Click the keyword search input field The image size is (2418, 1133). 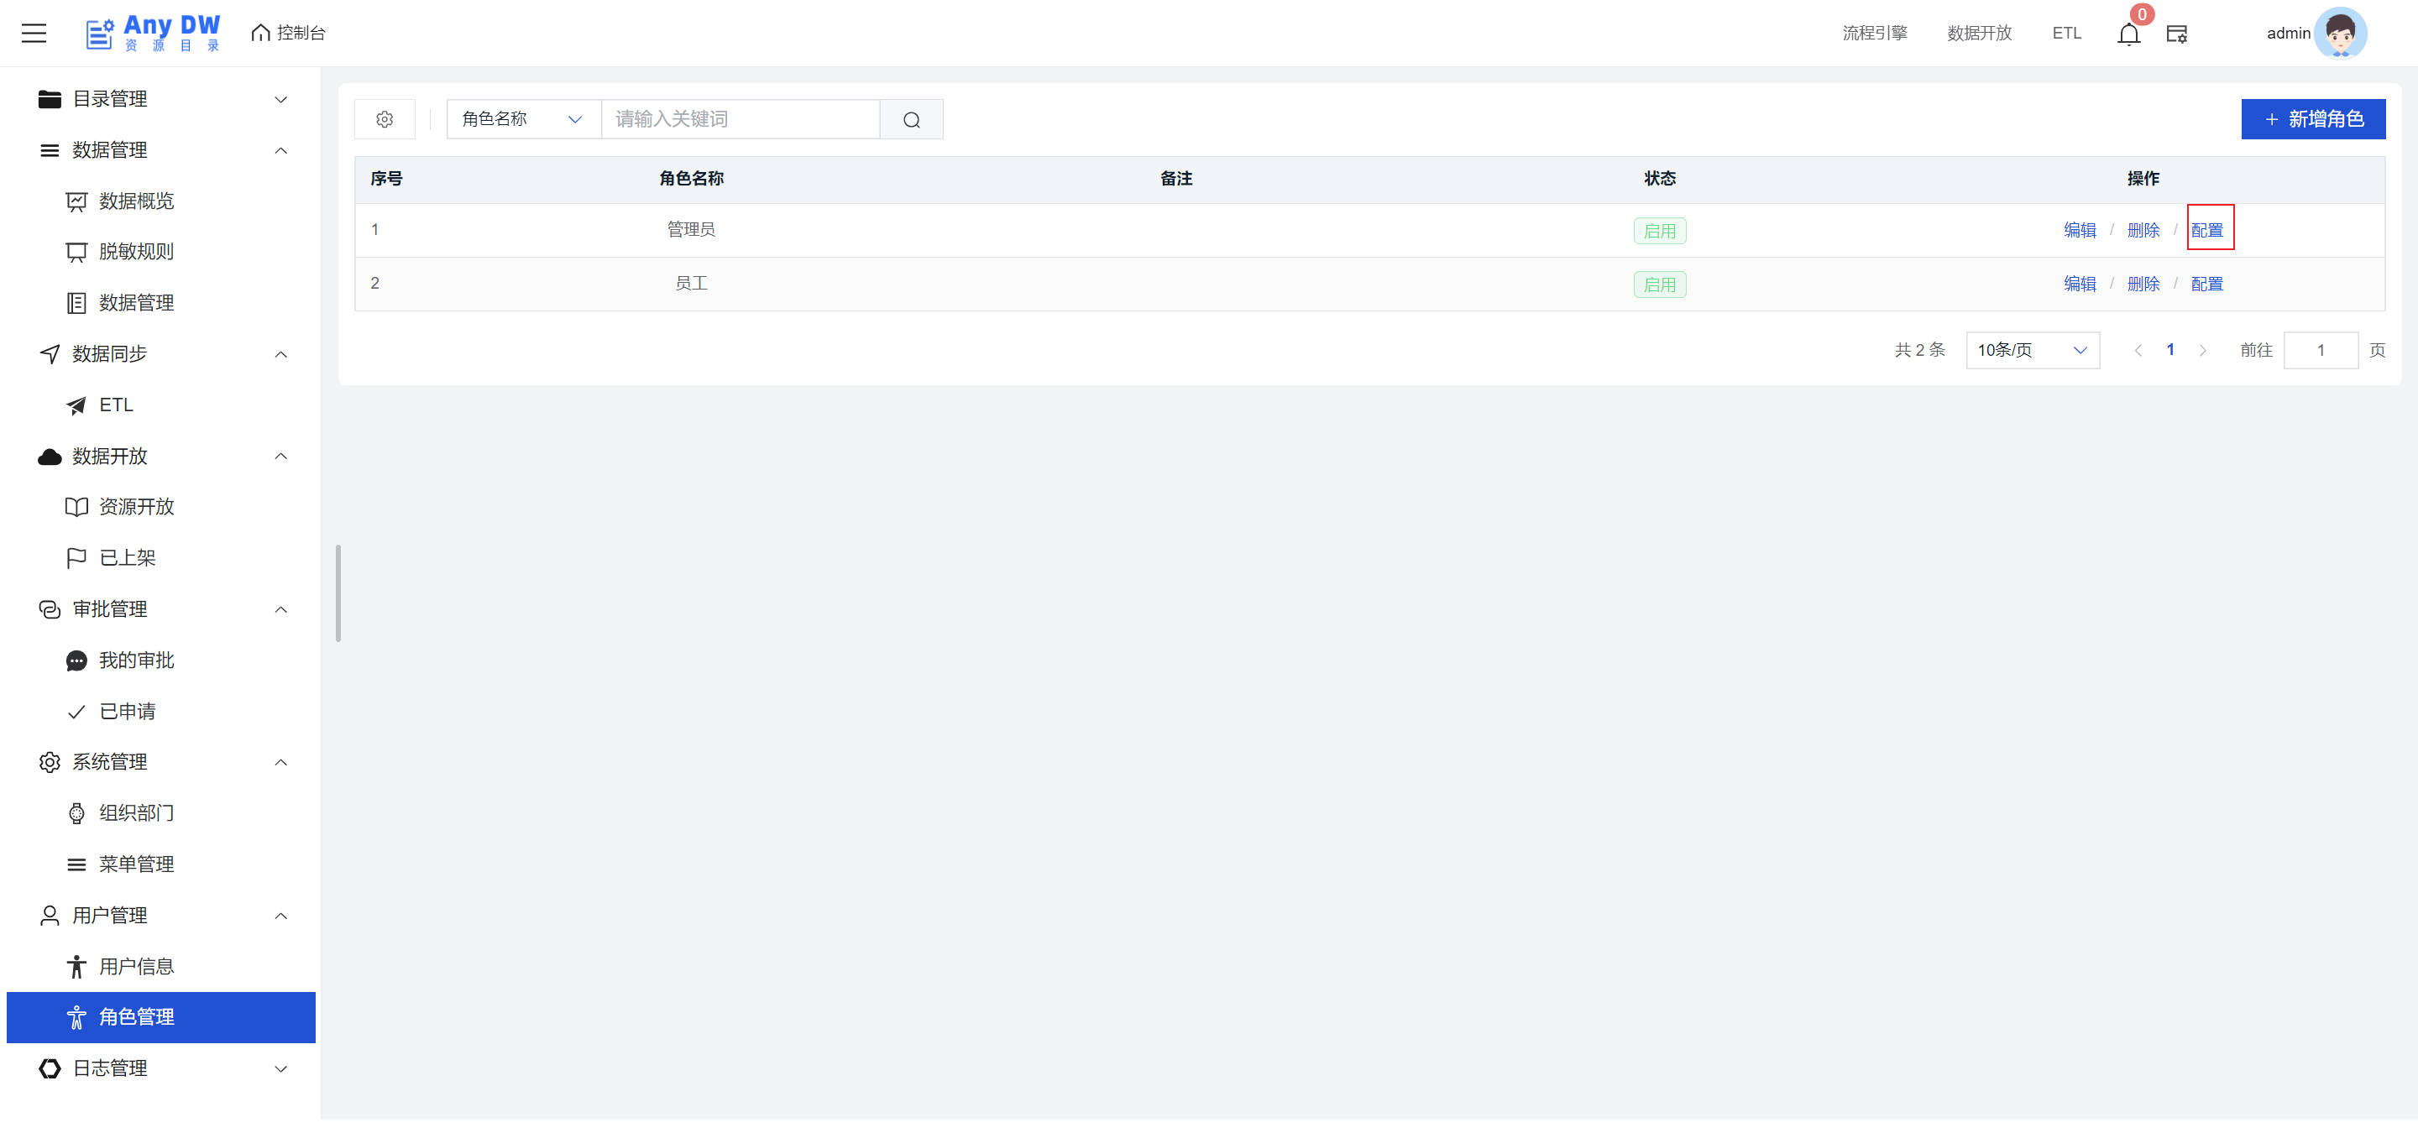pos(740,119)
